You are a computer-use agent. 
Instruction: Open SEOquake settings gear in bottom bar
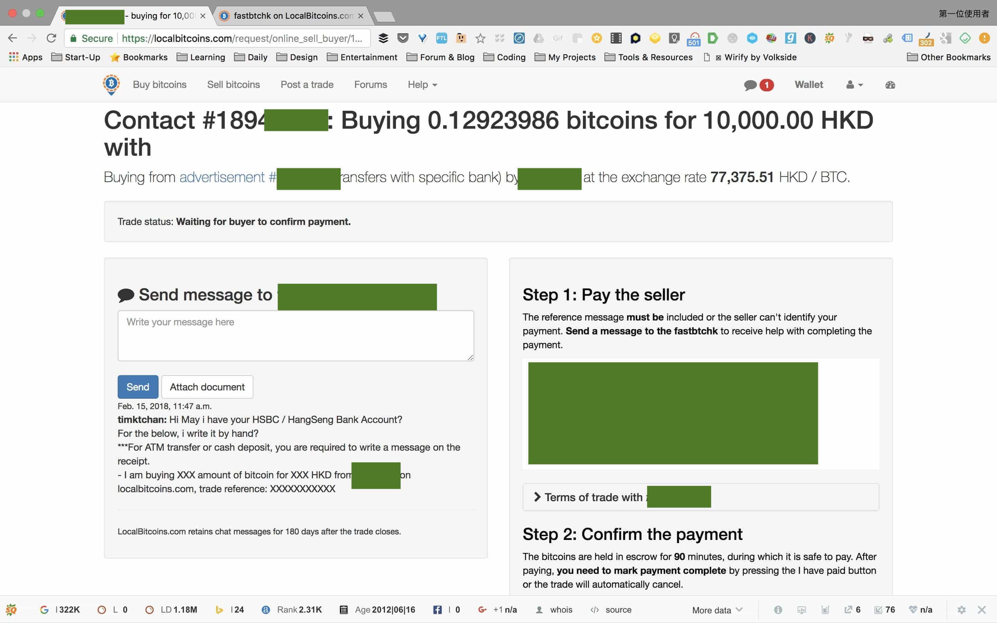[x=962, y=610]
